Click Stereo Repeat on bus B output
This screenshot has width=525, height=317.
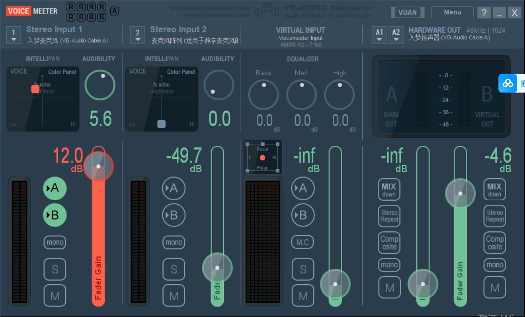tap(495, 216)
